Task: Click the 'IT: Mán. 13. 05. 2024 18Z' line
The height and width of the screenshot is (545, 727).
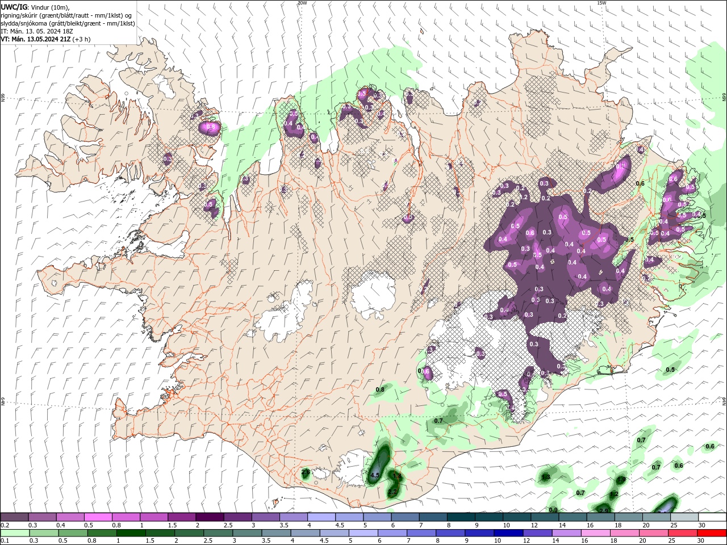Action: pyautogui.click(x=37, y=31)
